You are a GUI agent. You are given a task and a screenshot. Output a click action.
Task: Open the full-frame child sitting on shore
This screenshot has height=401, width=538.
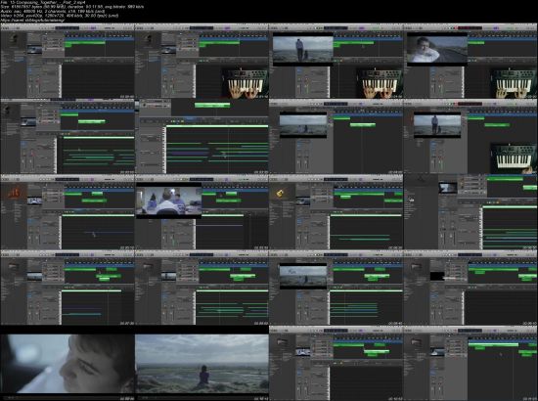coord(202,363)
